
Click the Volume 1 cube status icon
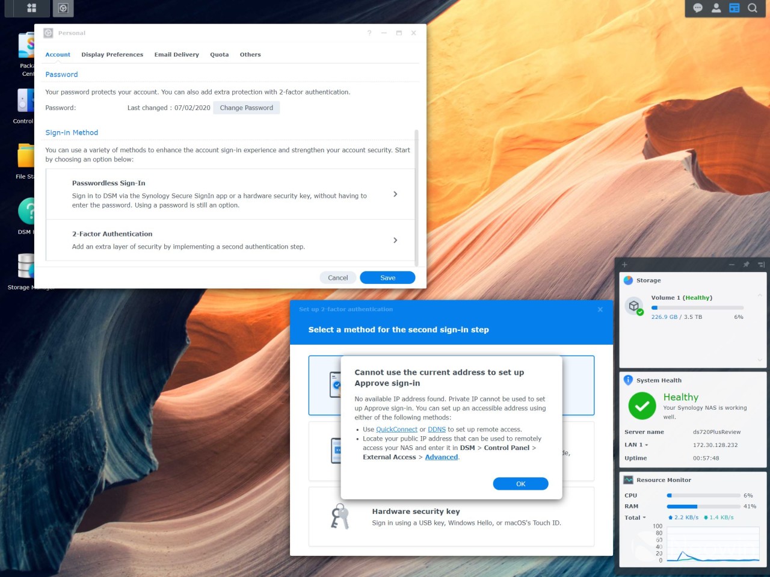point(634,306)
